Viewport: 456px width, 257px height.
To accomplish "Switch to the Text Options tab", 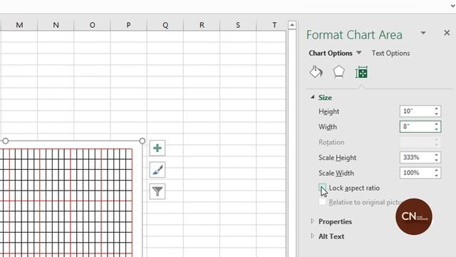I will (390, 53).
